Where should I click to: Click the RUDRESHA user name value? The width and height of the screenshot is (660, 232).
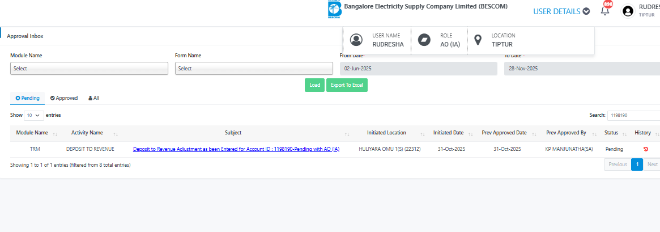388,44
